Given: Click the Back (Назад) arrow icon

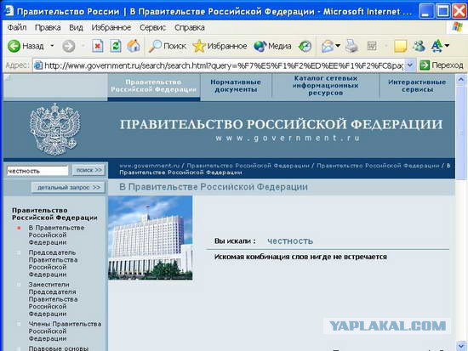Looking at the screenshot, I should 14,46.
